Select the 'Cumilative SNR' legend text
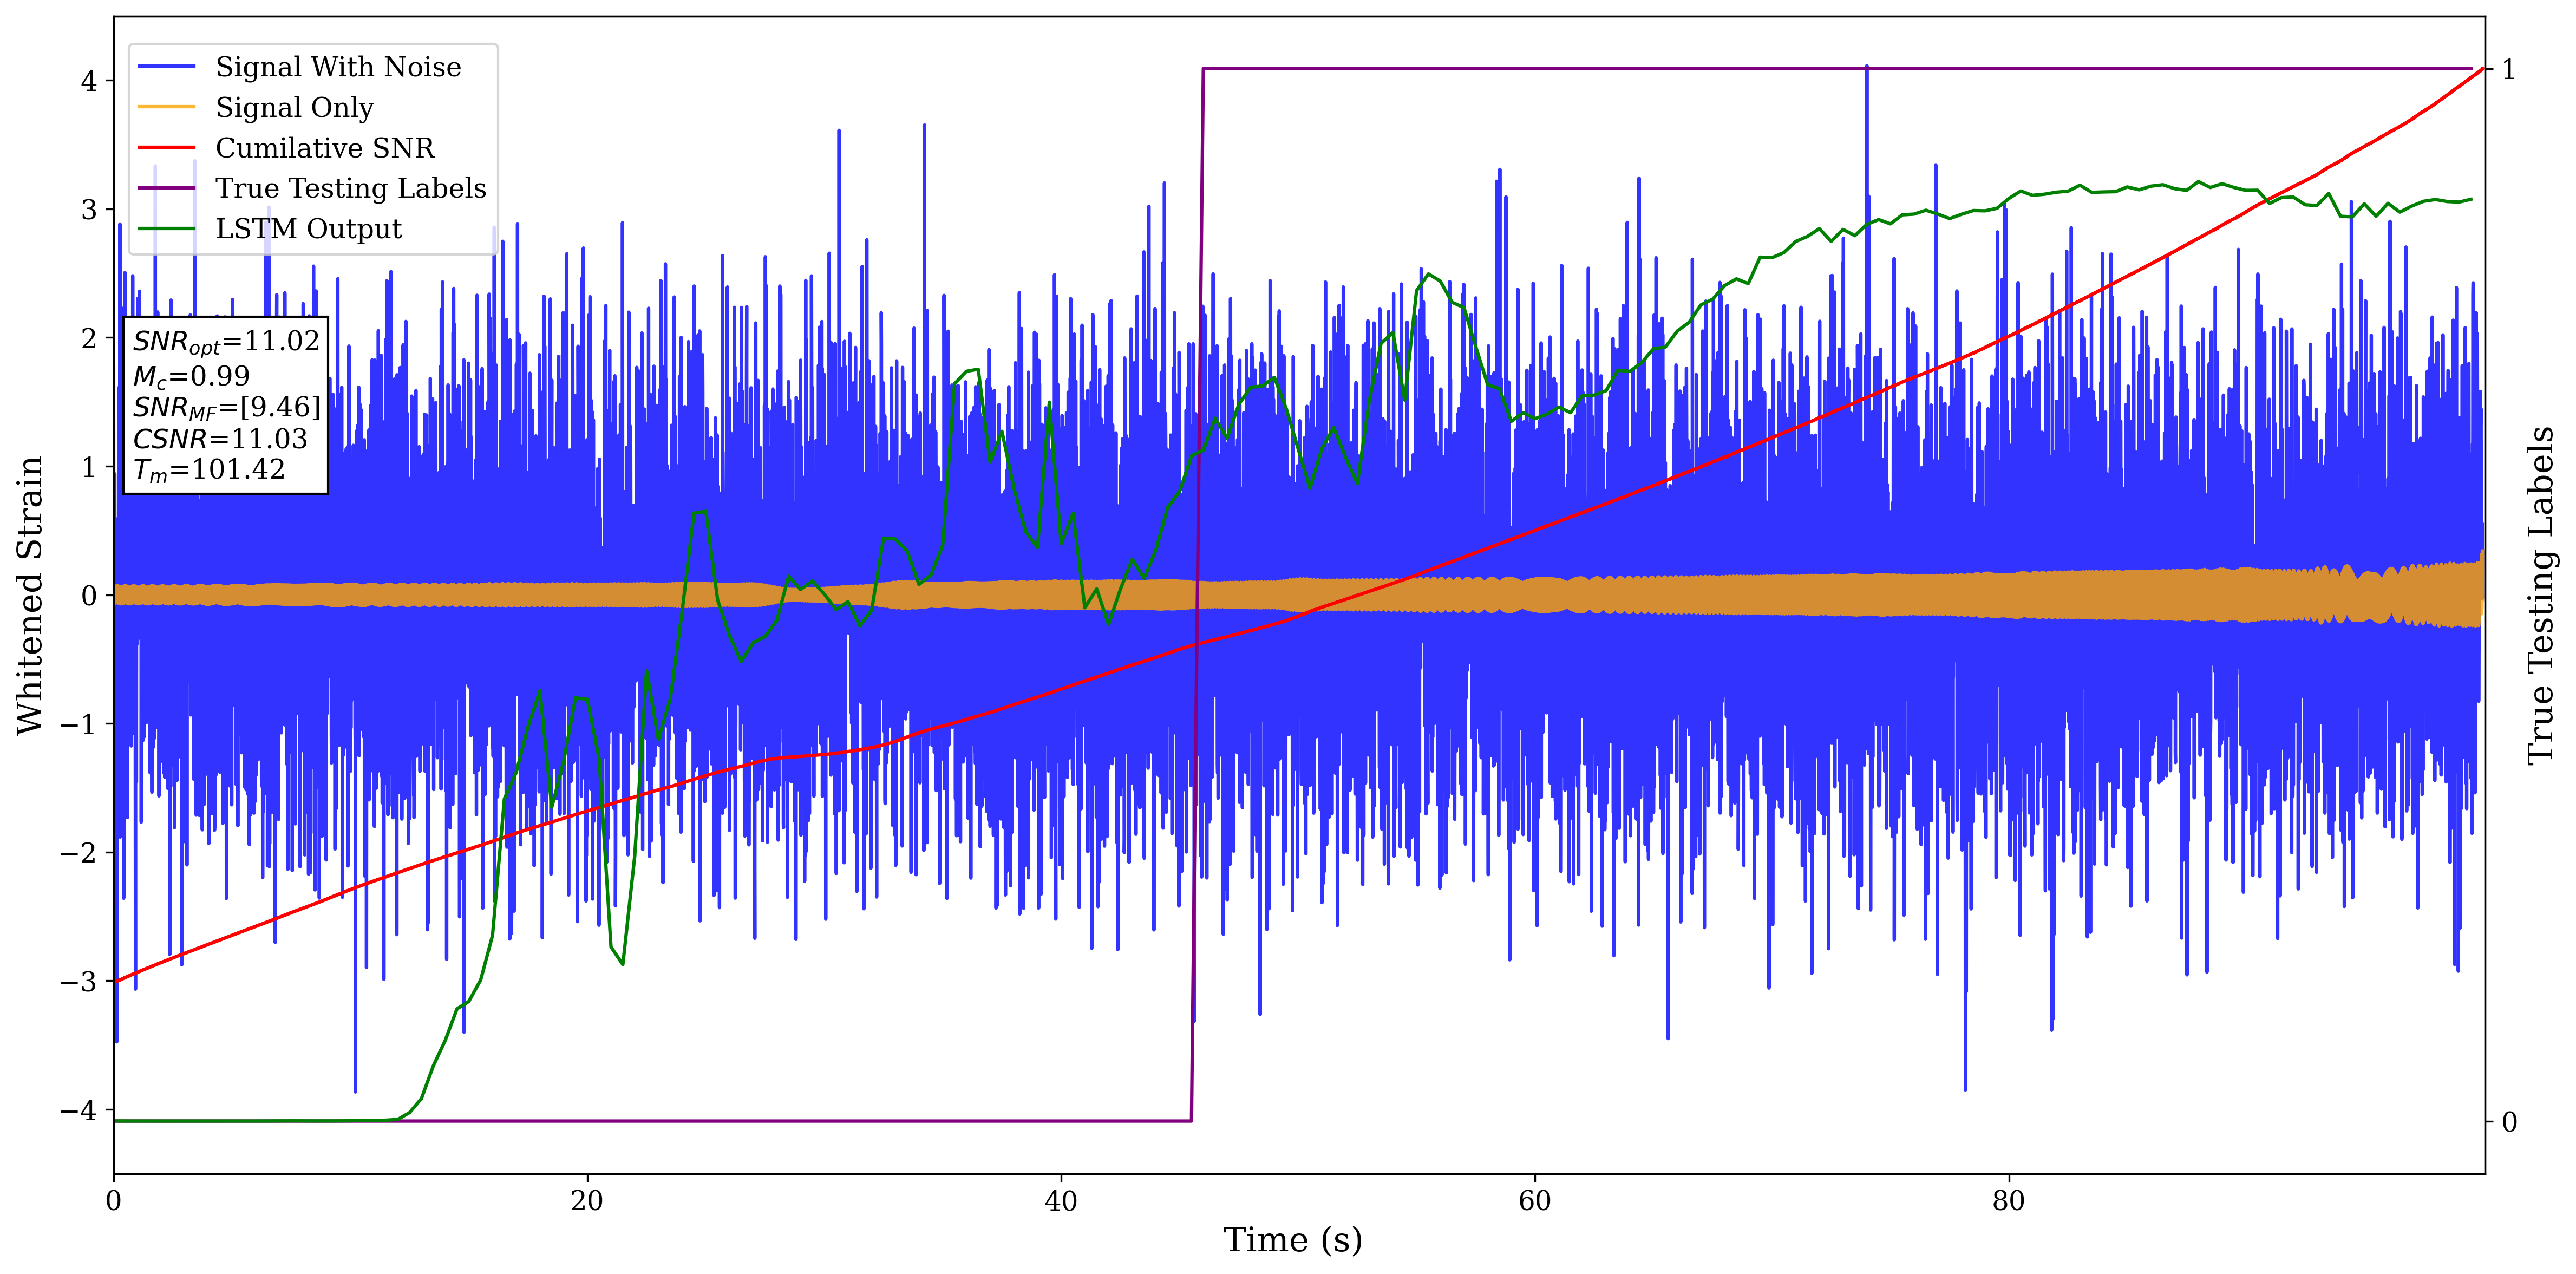The width and height of the screenshot is (2576, 1274). [325, 148]
